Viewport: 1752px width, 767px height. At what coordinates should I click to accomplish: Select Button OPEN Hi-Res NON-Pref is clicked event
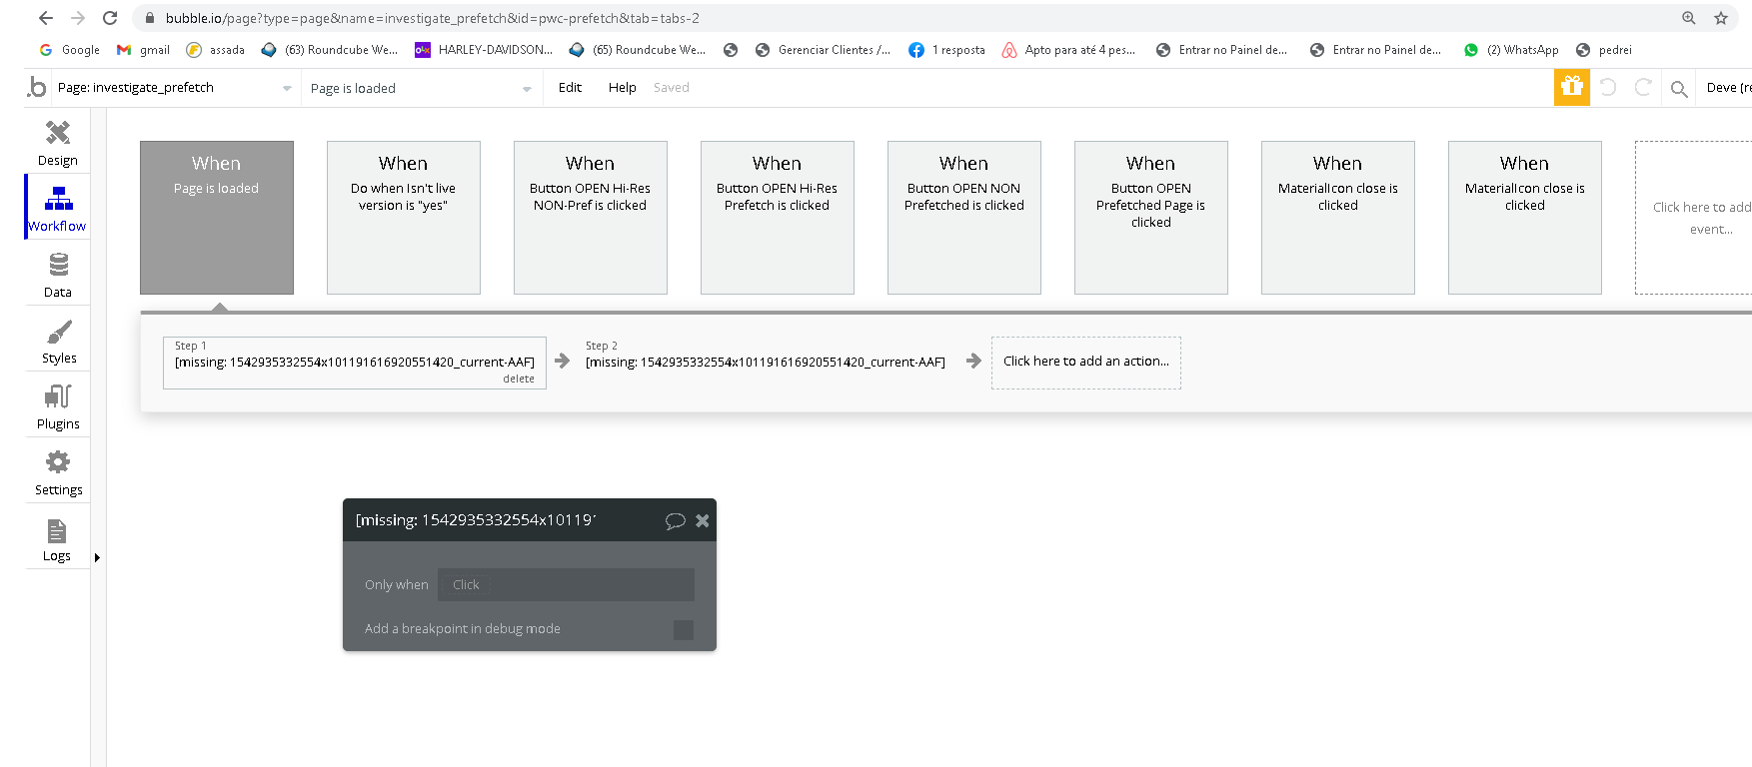click(x=591, y=218)
